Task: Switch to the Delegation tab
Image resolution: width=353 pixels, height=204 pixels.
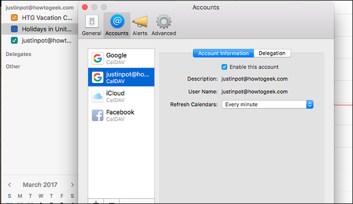Action: tap(272, 53)
